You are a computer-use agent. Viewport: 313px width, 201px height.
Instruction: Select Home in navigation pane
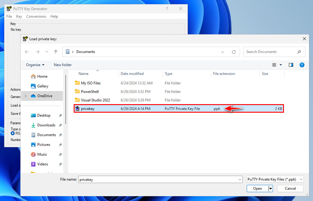[42, 76]
